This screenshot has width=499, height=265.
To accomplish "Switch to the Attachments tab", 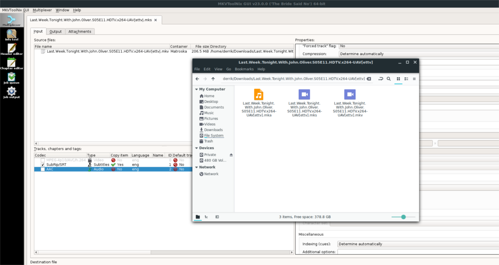I will (79, 31).
